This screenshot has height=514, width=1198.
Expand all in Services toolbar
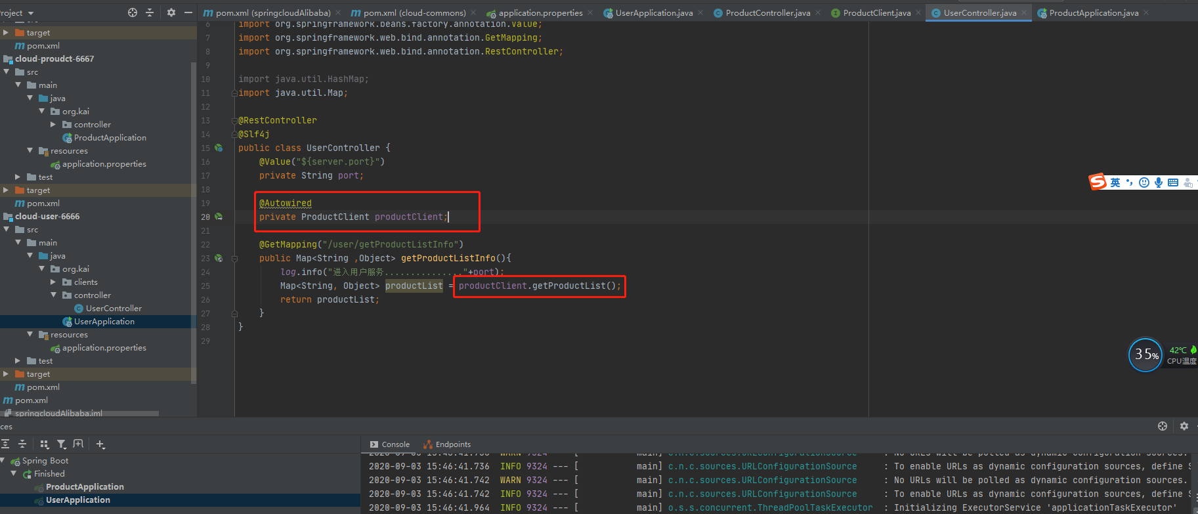click(5, 444)
